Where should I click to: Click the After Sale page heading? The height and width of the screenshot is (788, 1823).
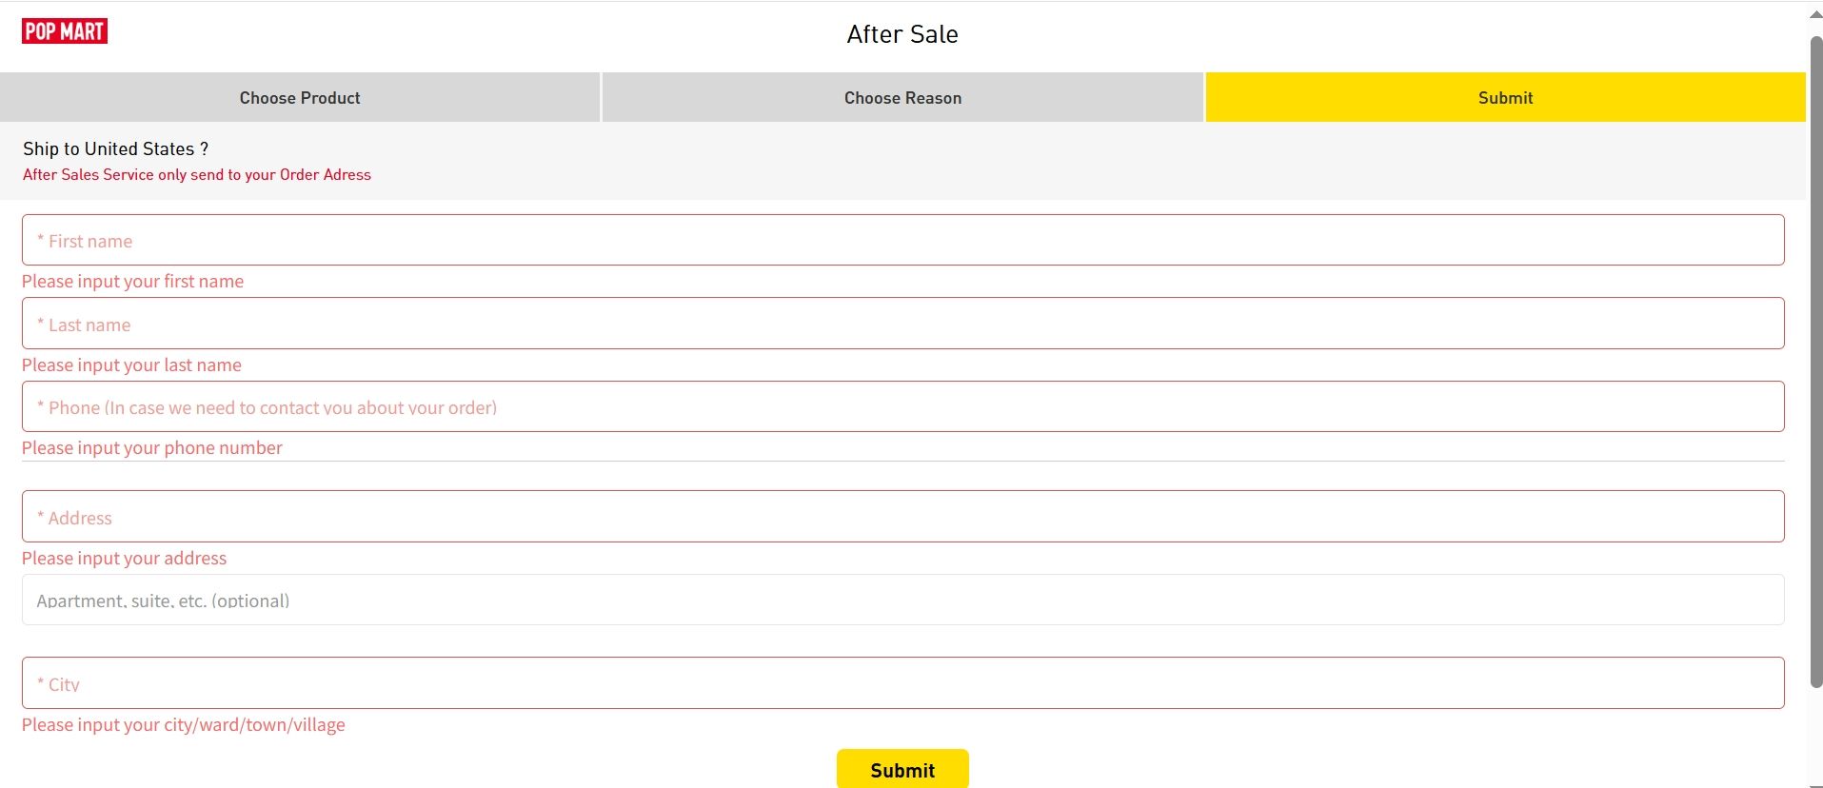pyautogui.click(x=902, y=34)
